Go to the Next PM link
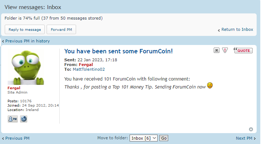Image resolution: width=261 pixels, height=144 pixels. [x=244, y=138]
